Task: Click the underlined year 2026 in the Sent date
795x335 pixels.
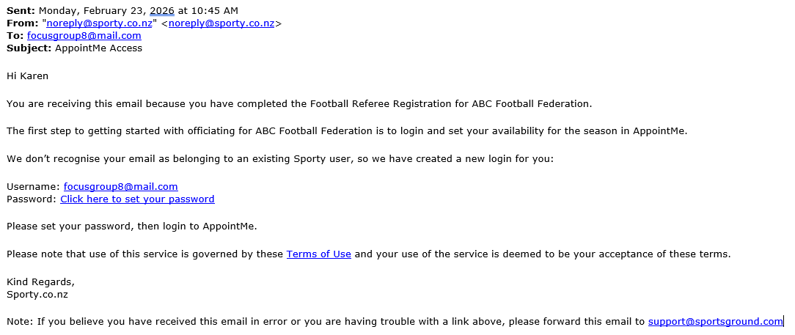Action: click(162, 10)
